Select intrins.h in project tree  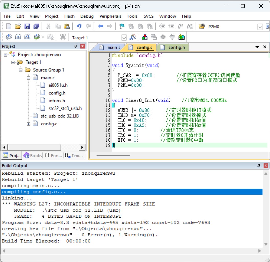tap(57, 101)
